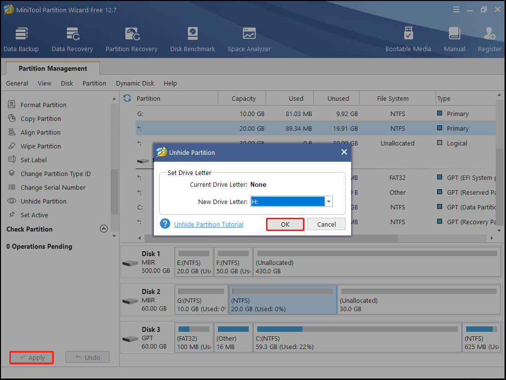Image resolution: width=506 pixels, height=380 pixels.
Task: Select Disk 2 G:(NTFS) partition block
Action: click(201, 300)
